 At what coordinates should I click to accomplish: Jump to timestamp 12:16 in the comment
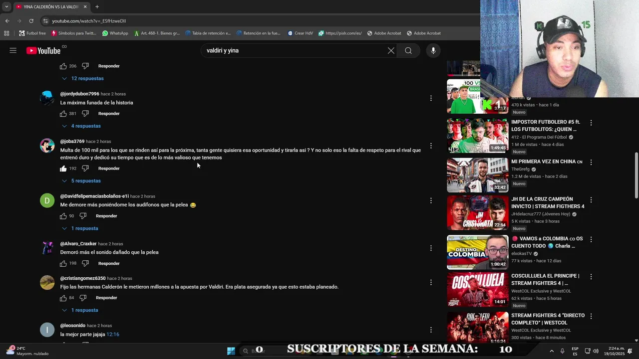[113, 335]
